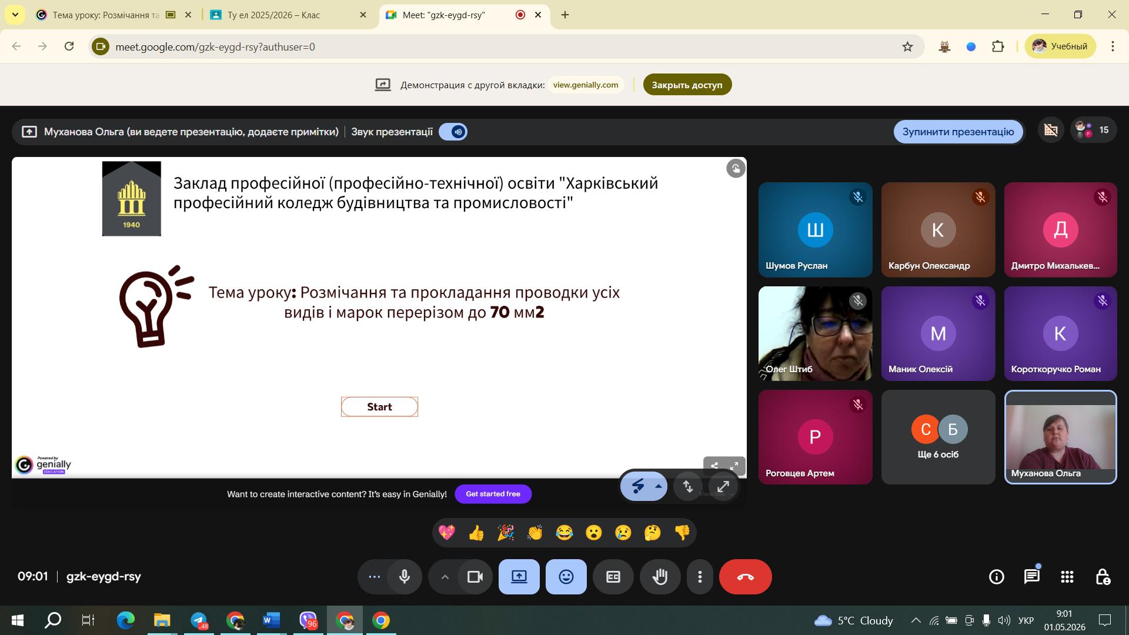Click Закрыть доступ sharing button

(x=687, y=85)
